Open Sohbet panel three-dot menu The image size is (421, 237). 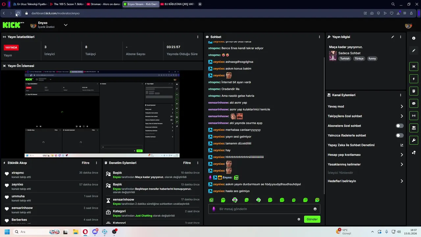[319, 37]
